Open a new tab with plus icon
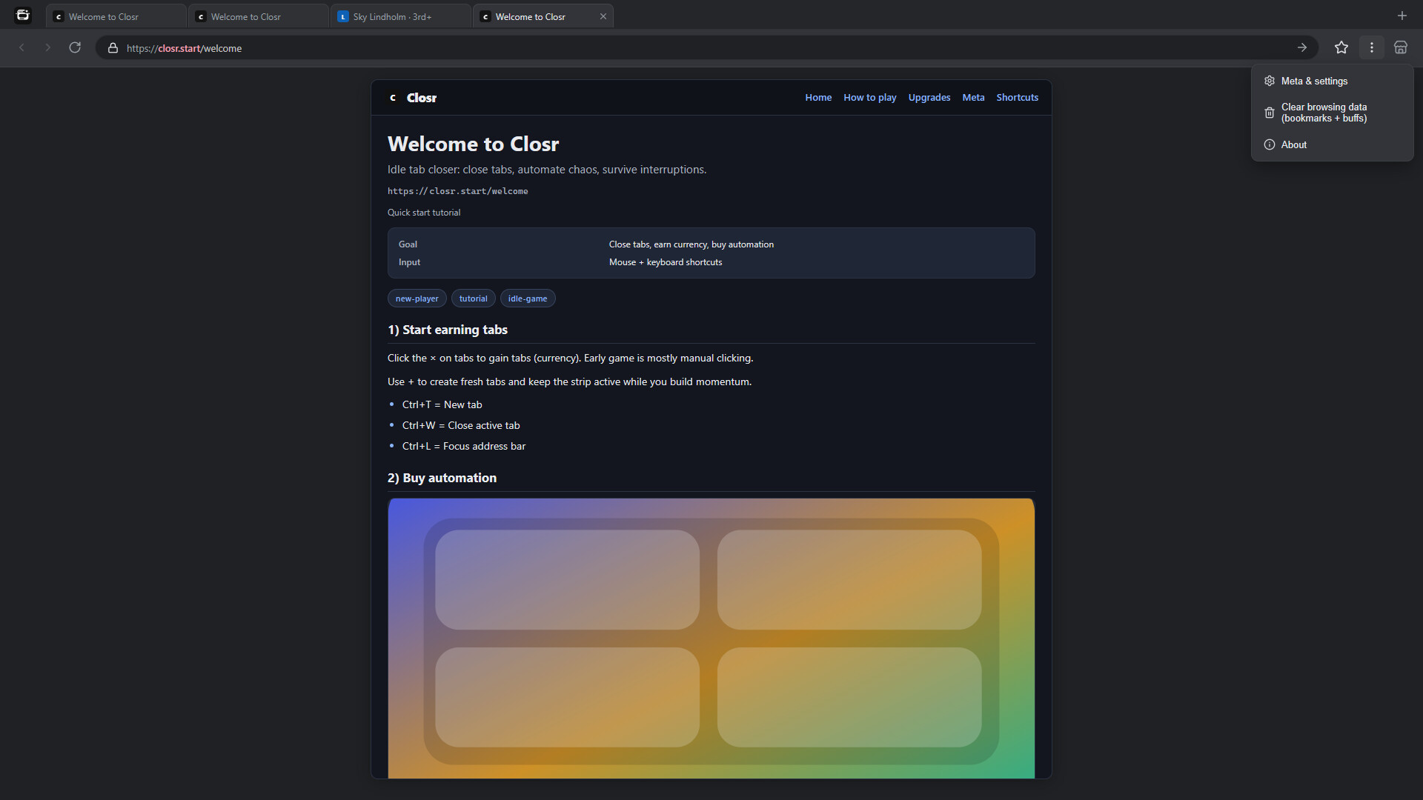This screenshot has height=800, width=1423. pos(1402,16)
